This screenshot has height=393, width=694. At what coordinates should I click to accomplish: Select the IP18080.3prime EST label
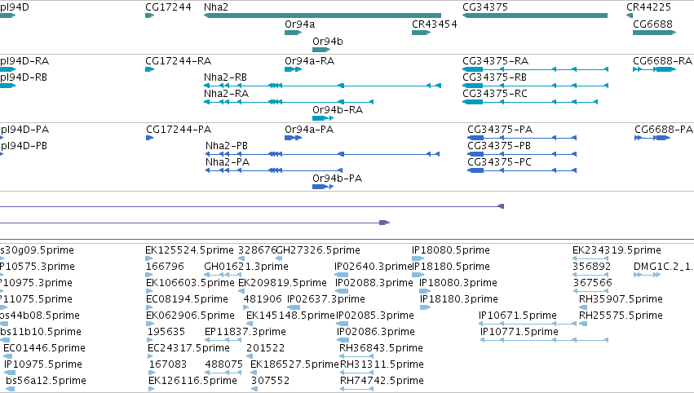[458, 283]
